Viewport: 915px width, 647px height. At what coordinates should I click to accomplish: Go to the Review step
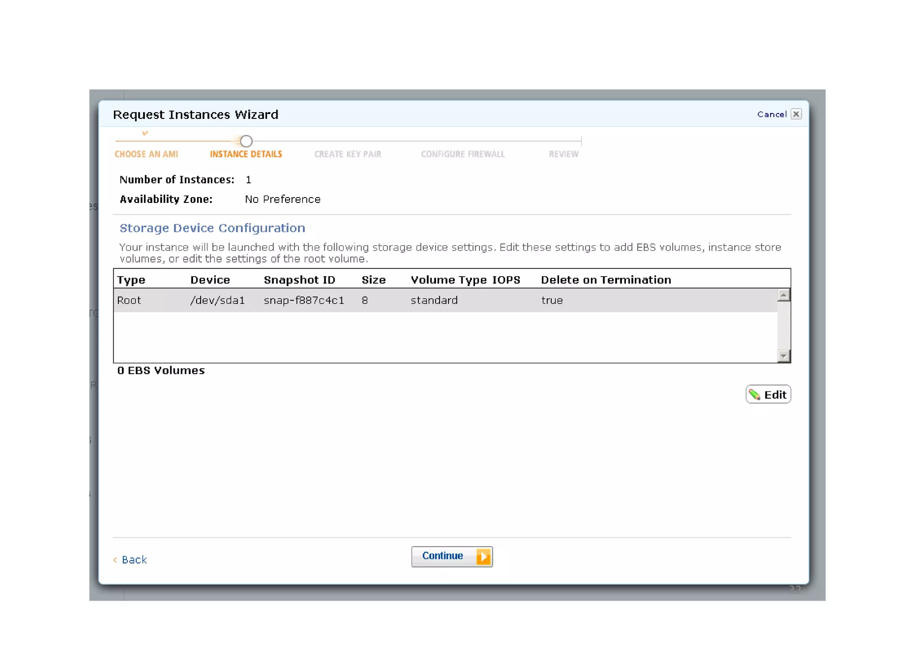563,154
